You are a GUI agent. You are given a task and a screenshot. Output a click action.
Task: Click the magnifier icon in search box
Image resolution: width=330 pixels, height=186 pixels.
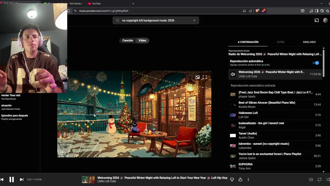tap(118, 20)
